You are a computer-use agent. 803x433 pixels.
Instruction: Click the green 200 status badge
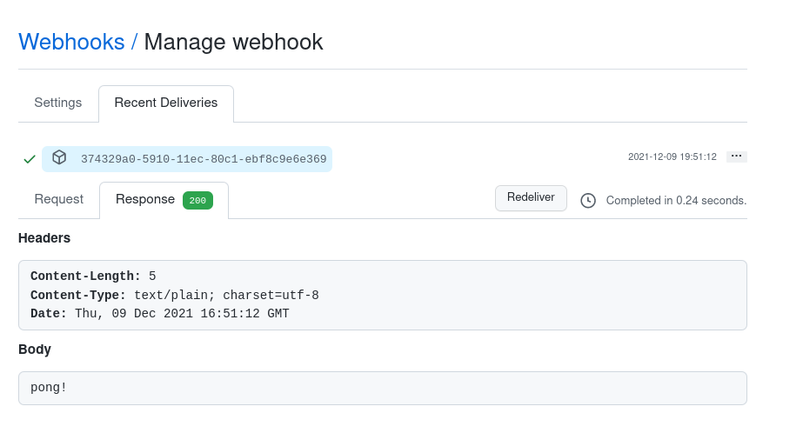(197, 200)
